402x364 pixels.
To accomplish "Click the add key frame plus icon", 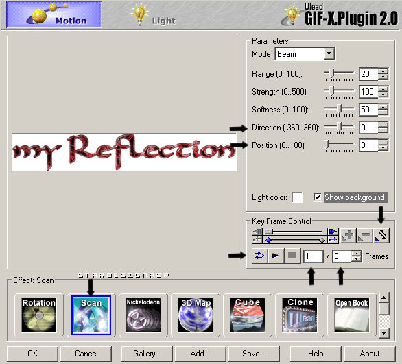I will tap(348, 235).
